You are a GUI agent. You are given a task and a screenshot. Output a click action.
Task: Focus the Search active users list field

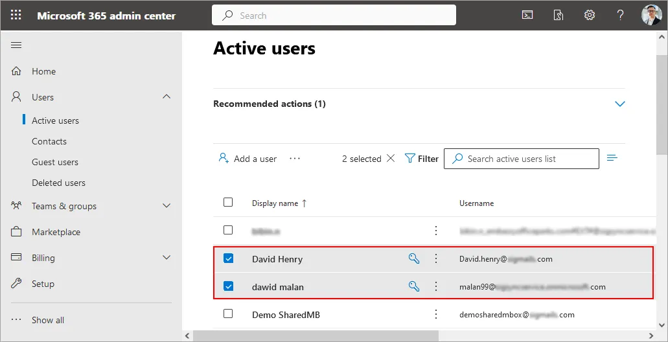tap(522, 159)
